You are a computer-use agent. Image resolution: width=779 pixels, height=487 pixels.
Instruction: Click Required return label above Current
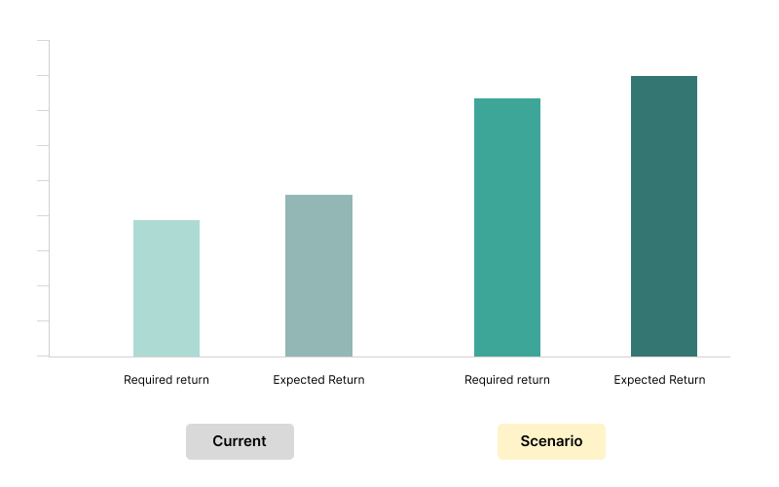[167, 380]
